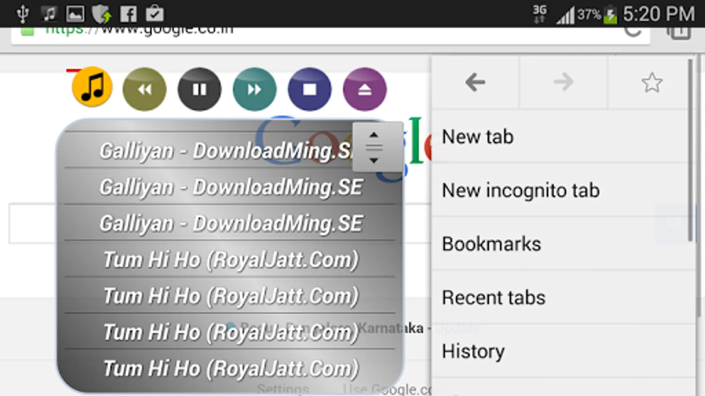705x396 pixels.
Task: Click the purple eject button
Action: tap(364, 89)
